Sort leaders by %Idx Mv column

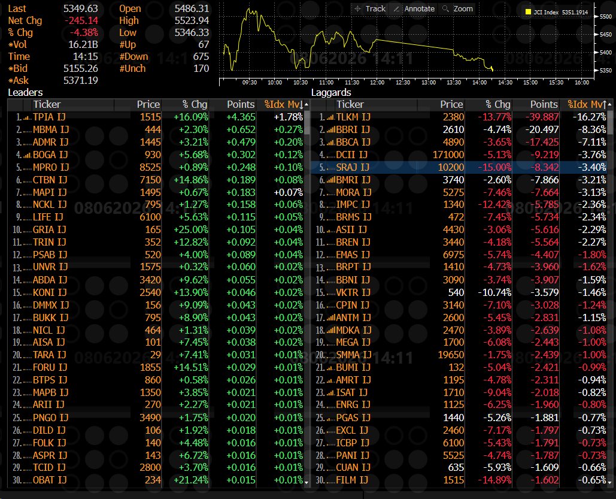(284, 105)
